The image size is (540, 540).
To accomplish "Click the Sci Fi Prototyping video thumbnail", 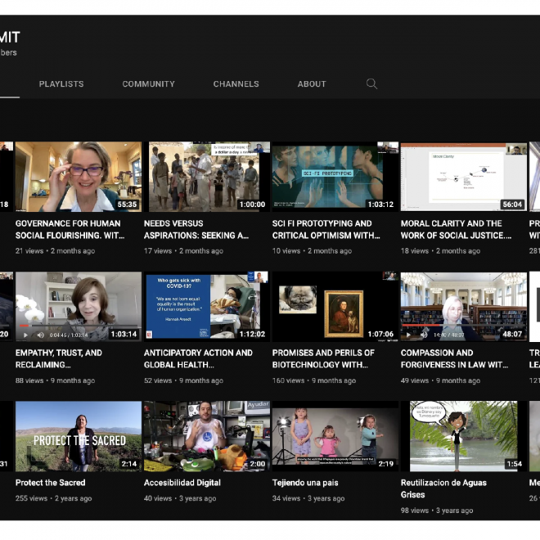I will tap(335, 177).
